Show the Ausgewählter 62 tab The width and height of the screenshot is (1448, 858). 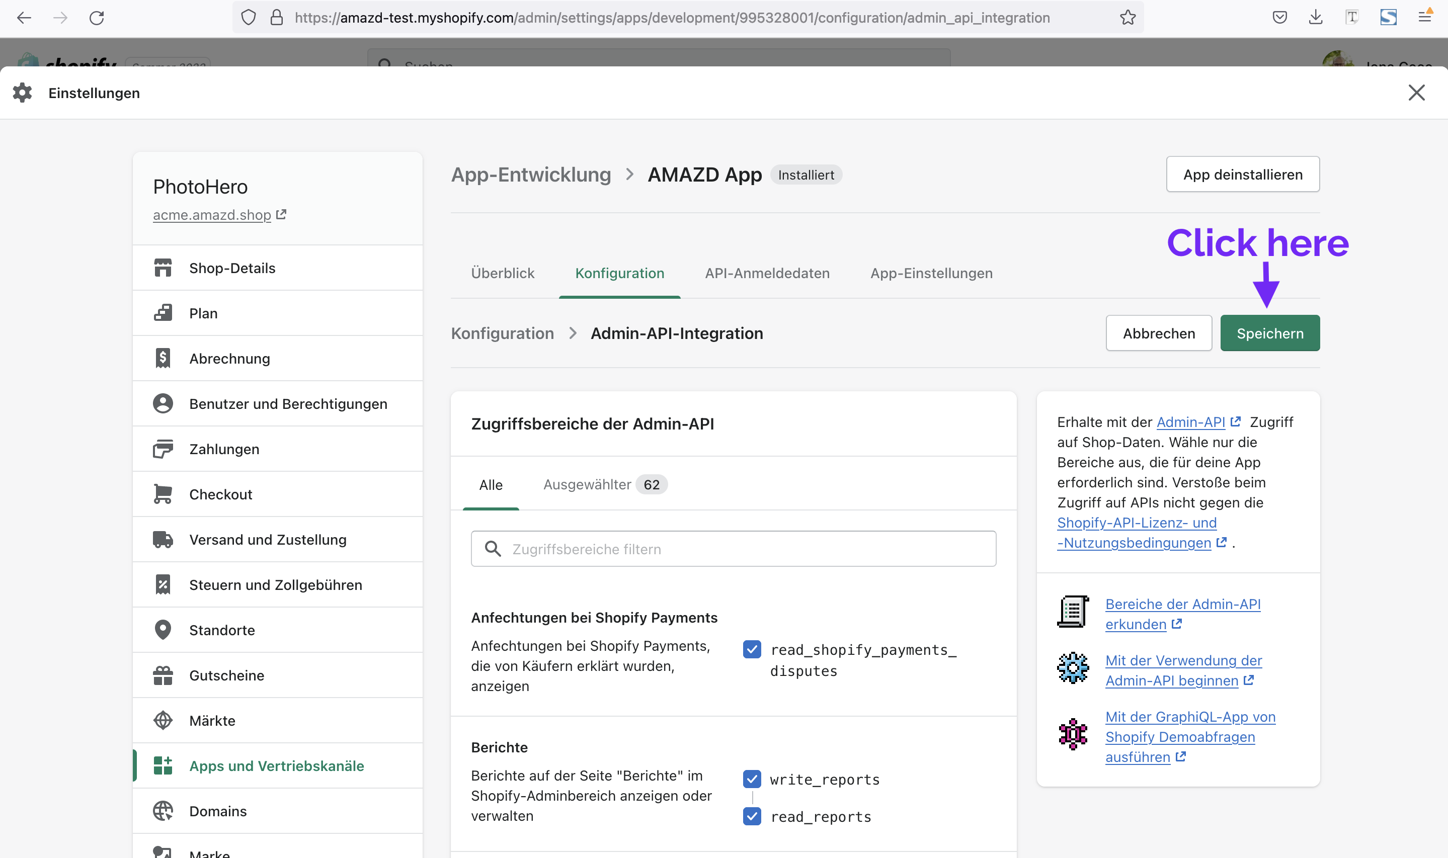[x=605, y=484]
